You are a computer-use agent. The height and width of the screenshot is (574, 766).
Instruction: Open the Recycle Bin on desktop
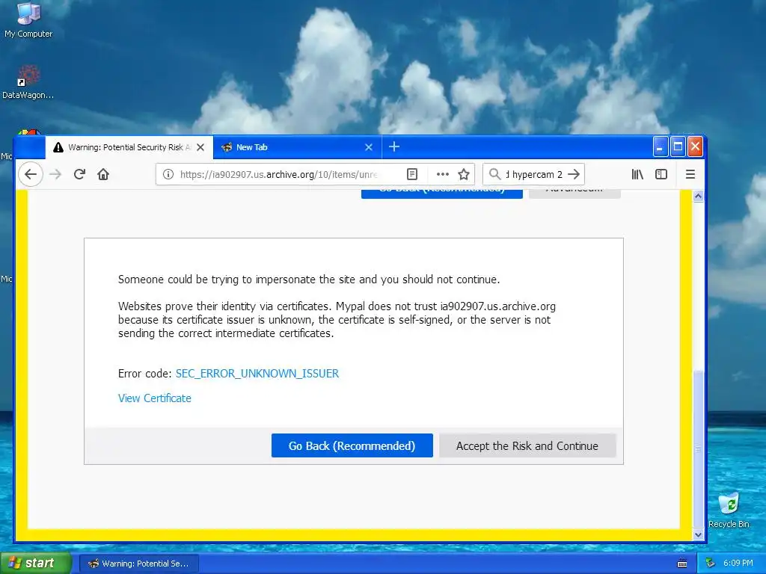point(729,510)
